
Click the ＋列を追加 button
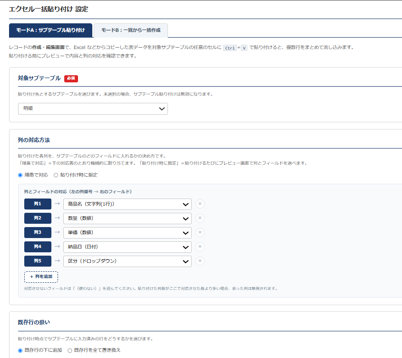click(x=41, y=277)
